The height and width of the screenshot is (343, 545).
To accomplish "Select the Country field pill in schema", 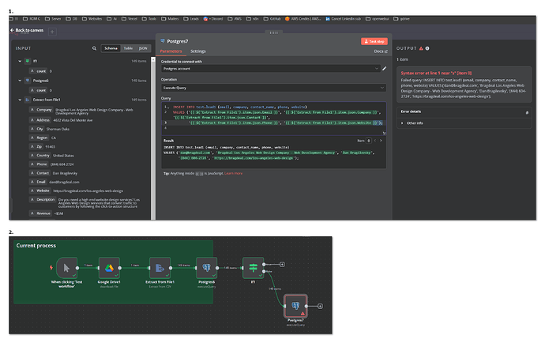I will coord(40,156).
